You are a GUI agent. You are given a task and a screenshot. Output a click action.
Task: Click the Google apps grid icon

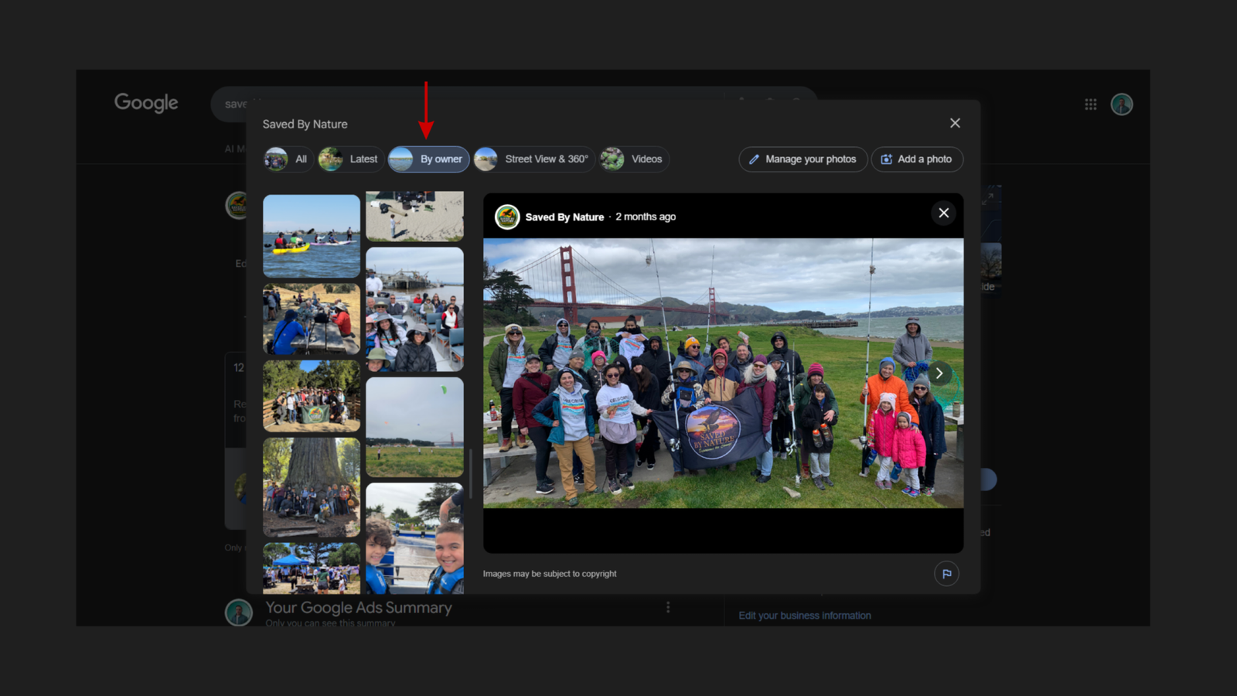pos(1090,104)
